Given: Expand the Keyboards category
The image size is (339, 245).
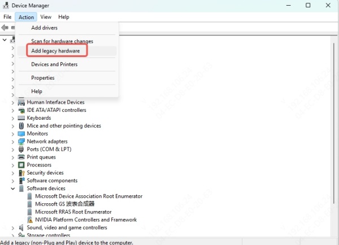Looking at the screenshot, I should [13, 119].
